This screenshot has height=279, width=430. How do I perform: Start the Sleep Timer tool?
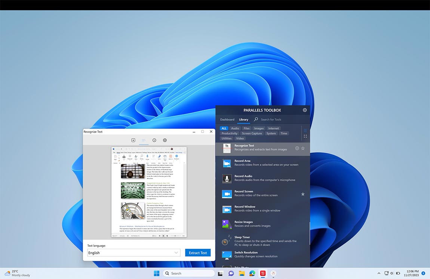[x=258, y=241]
